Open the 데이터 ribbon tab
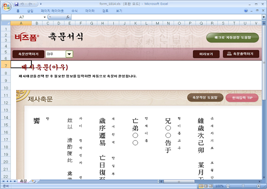This screenshot has height=189, width=267. (x=90, y=11)
